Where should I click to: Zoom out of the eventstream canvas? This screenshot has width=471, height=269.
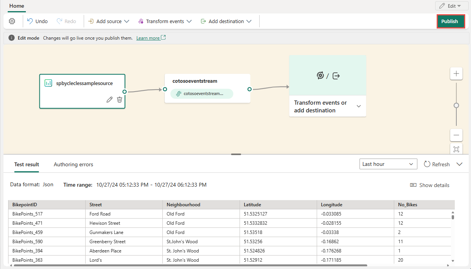pos(456,135)
